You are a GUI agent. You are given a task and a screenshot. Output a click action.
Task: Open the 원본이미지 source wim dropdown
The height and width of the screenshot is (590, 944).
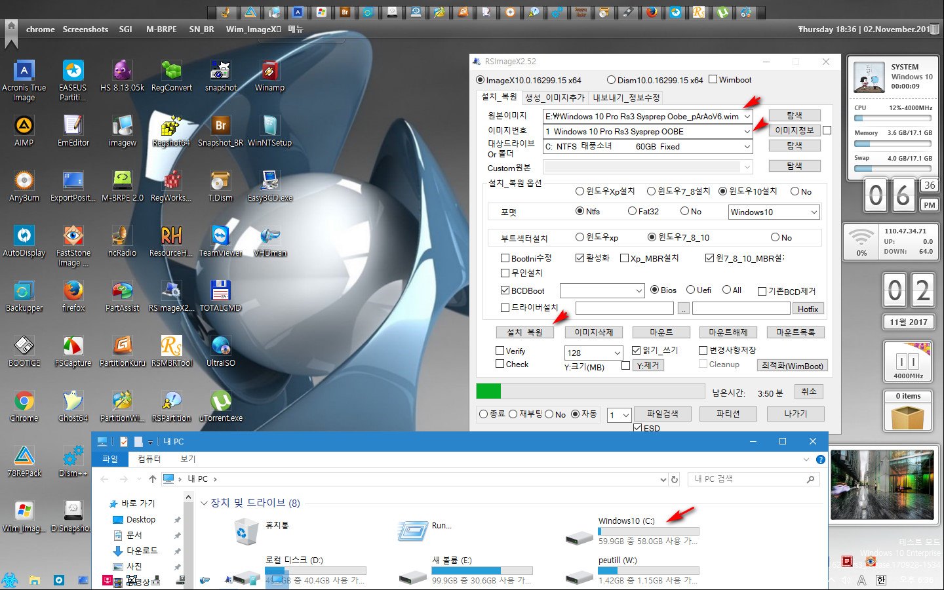click(747, 116)
